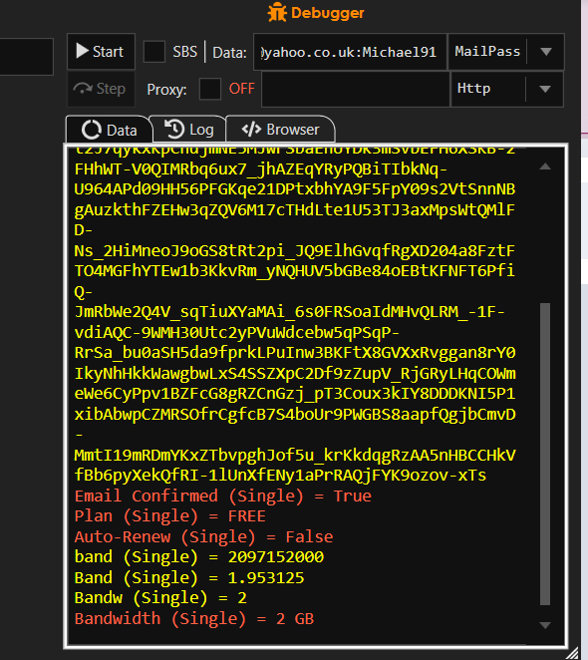Click the scrollbar up arrow
Viewport: 588px width, 660px height.
point(545,166)
